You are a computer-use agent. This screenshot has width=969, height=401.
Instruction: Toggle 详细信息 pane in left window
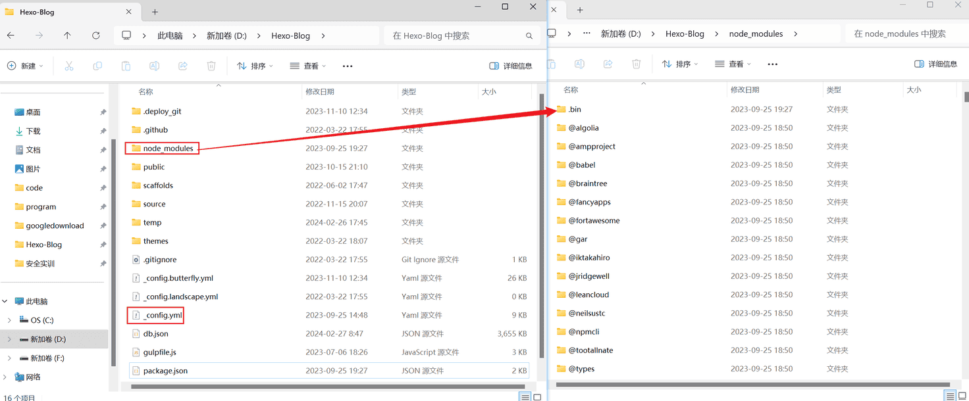click(510, 66)
